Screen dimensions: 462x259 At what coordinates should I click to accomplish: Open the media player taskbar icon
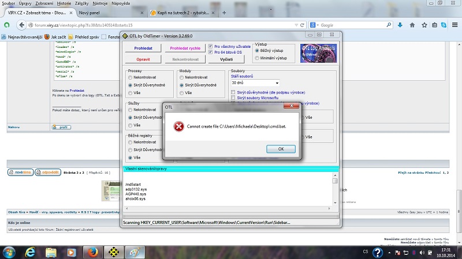(71, 253)
